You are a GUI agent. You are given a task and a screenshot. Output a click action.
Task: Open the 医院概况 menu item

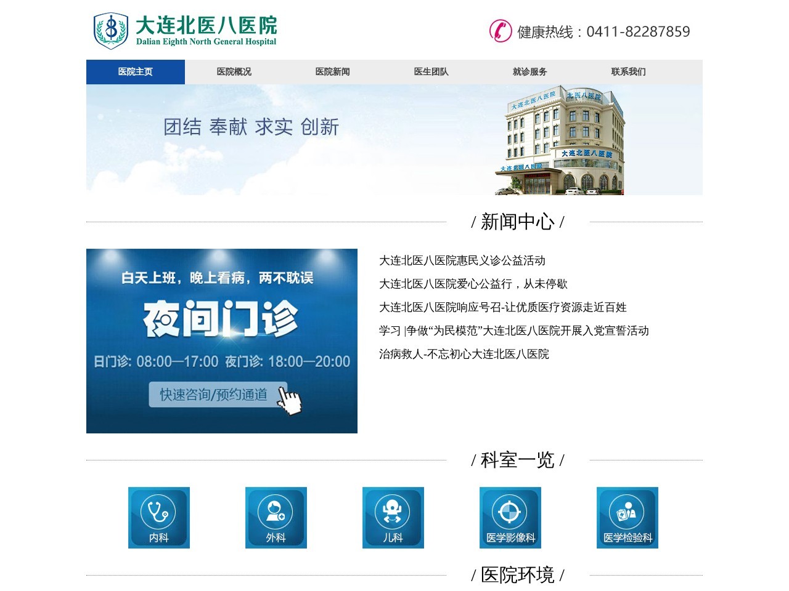[x=234, y=72]
